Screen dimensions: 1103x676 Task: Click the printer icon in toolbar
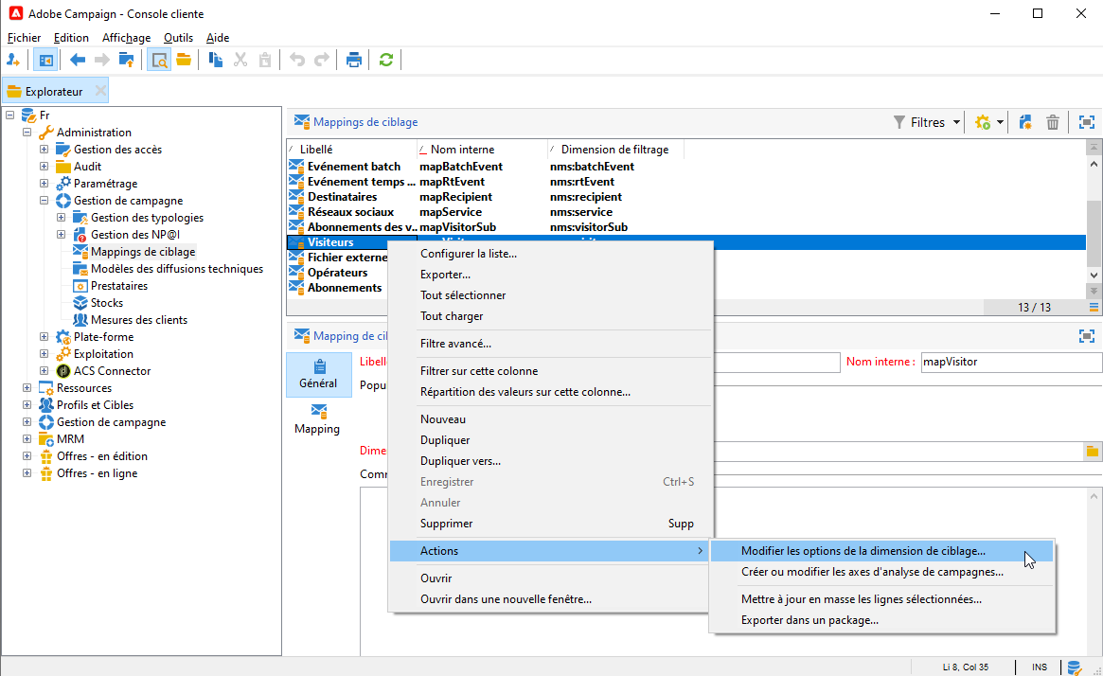click(x=354, y=60)
